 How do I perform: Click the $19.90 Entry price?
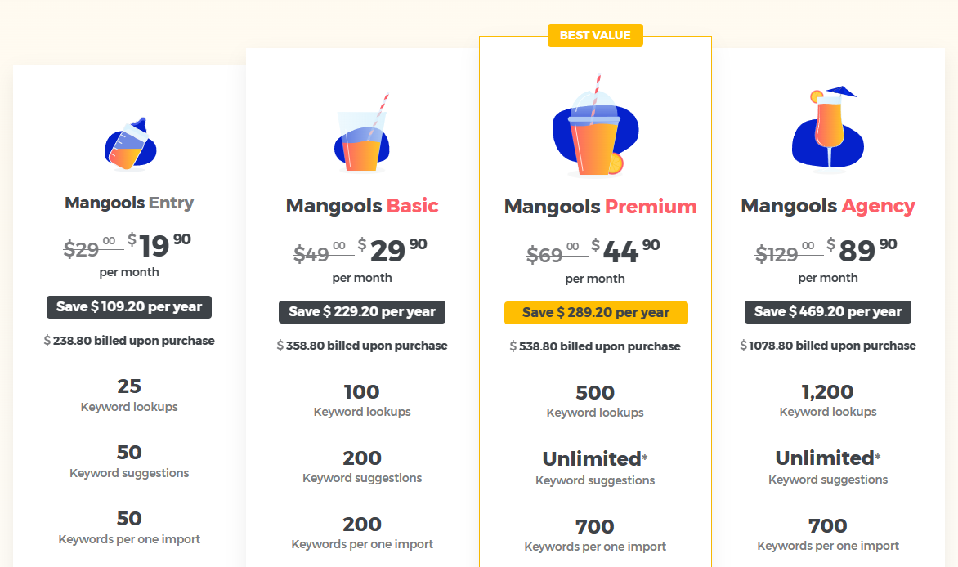(x=159, y=246)
